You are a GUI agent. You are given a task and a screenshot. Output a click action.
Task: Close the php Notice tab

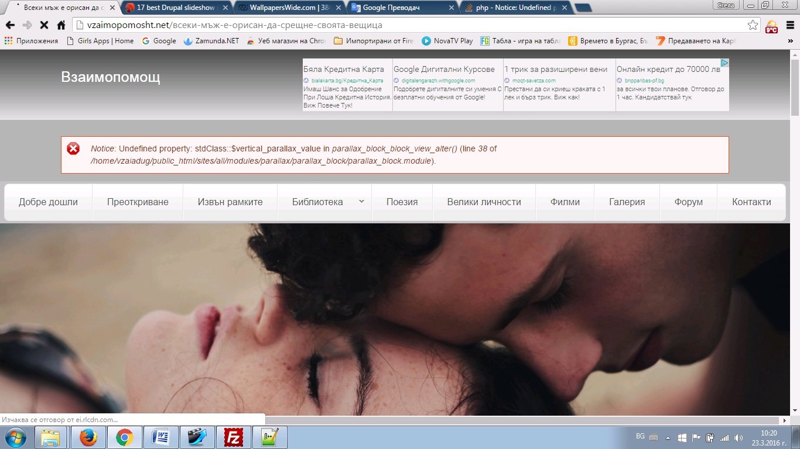564,8
